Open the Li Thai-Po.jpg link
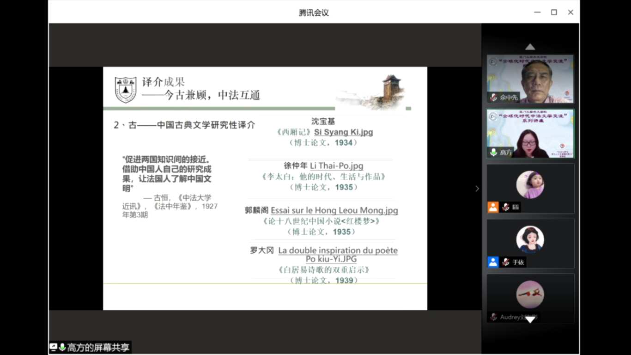Viewport: 631px width, 355px height. pos(336,166)
